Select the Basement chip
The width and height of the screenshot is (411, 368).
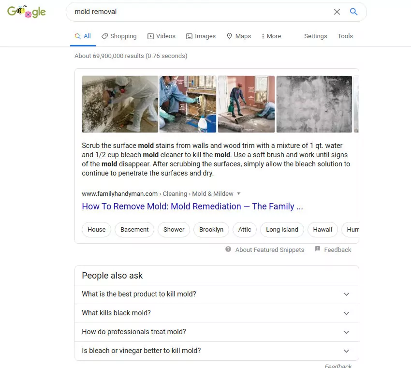pos(134,230)
